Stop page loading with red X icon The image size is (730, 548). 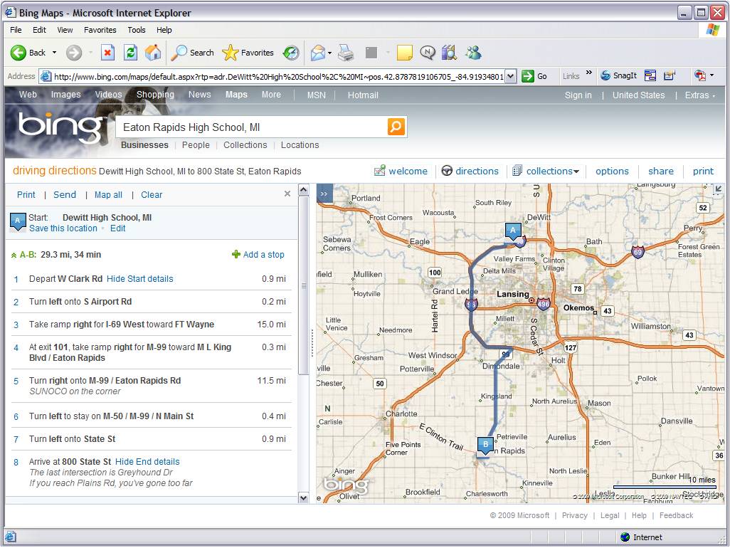107,53
